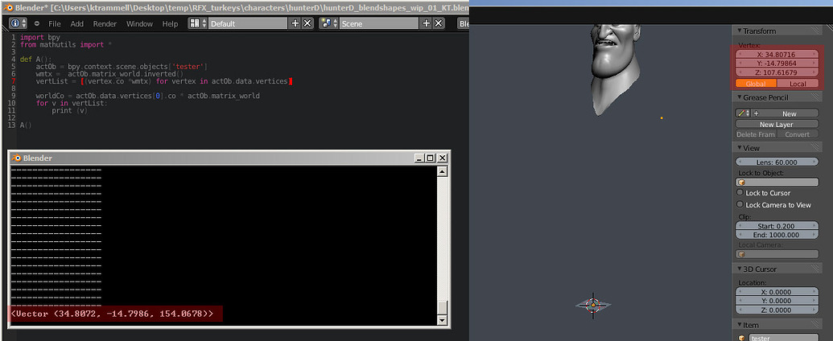Click the vertex Z value field
This screenshot has height=341, width=833.
point(777,72)
